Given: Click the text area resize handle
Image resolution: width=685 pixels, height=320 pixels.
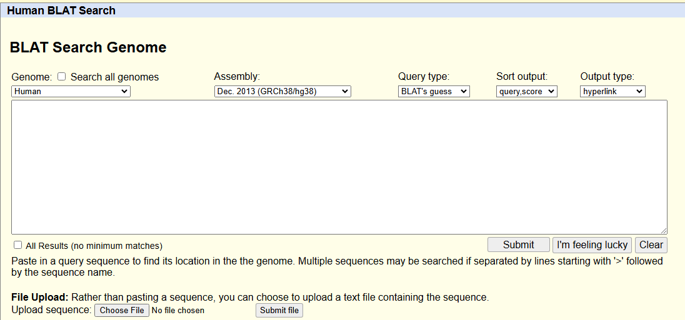Looking at the screenshot, I should [x=663, y=230].
